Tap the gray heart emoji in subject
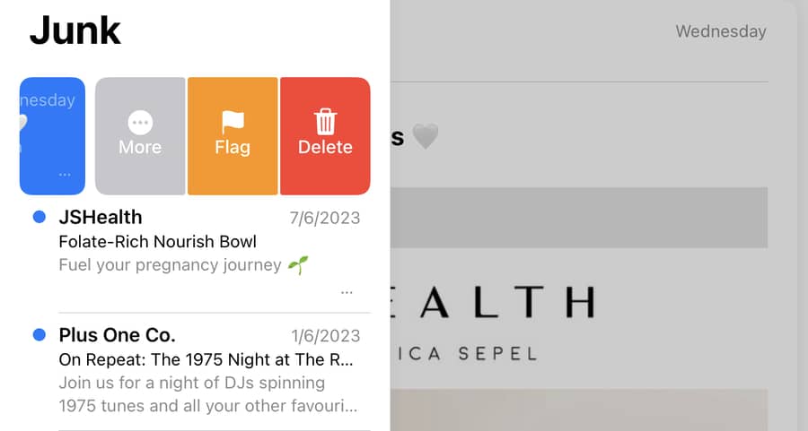This screenshot has width=808, height=431. click(426, 137)
